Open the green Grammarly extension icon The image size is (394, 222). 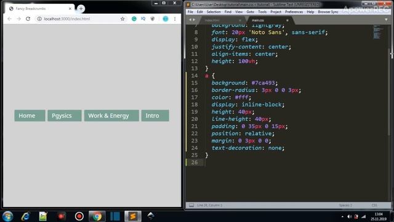click(x=134, y=19)
